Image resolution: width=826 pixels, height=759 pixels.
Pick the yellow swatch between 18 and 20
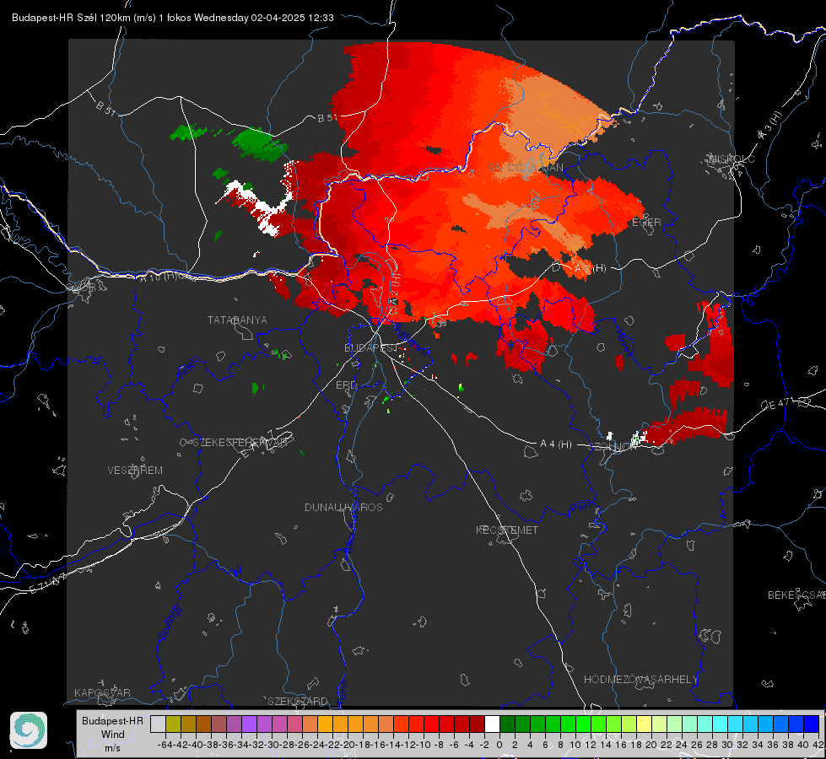(x=644, y=724)
